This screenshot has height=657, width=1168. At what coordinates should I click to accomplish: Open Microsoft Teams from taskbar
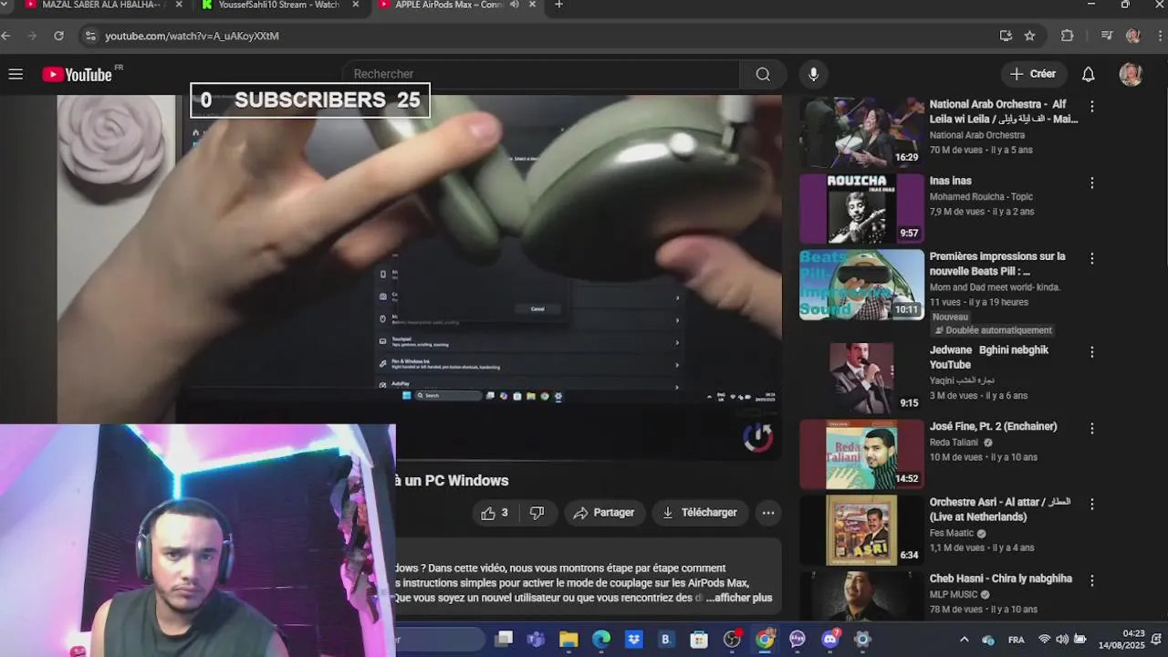(x=536, y=640)
